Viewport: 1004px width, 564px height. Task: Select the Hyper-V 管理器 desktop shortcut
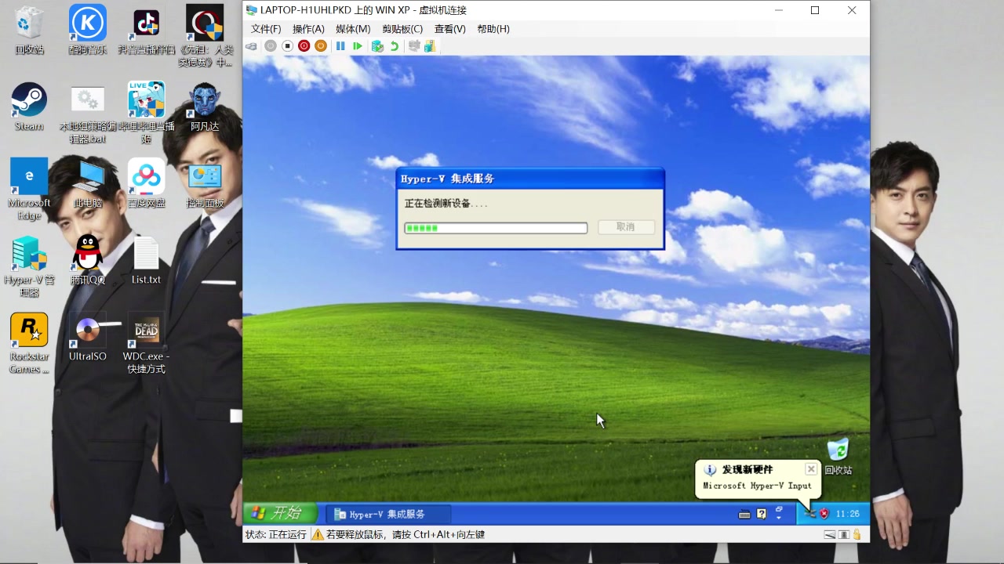[x=29, y=266]
